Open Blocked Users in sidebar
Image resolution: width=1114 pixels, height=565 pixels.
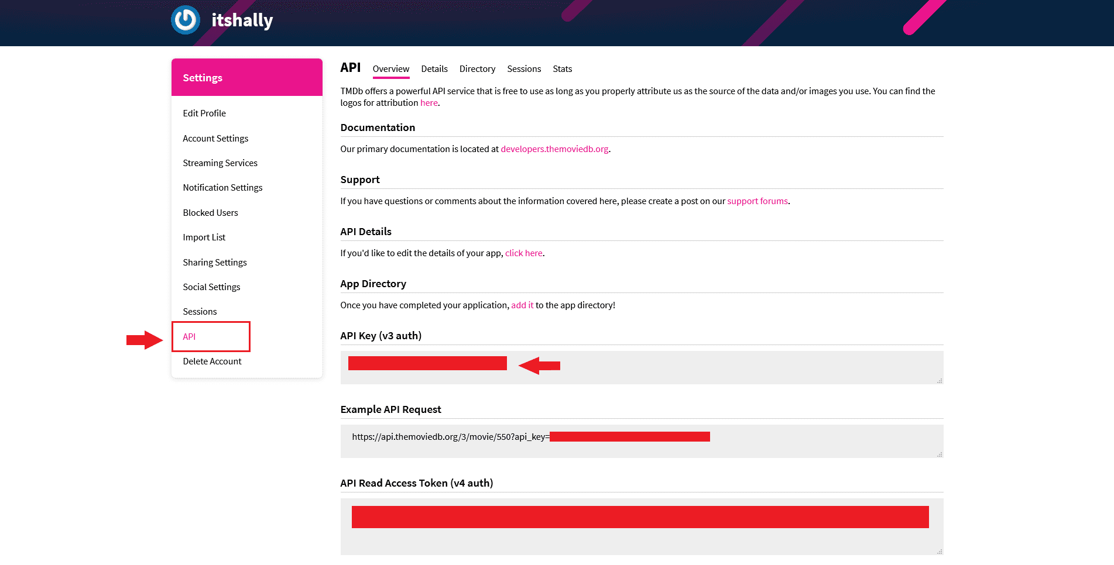[x=210, y=213]
